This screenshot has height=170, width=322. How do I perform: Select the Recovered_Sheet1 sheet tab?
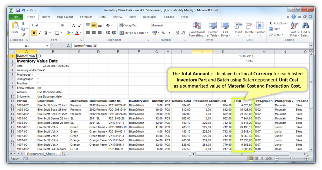click(x=42, y=154)
